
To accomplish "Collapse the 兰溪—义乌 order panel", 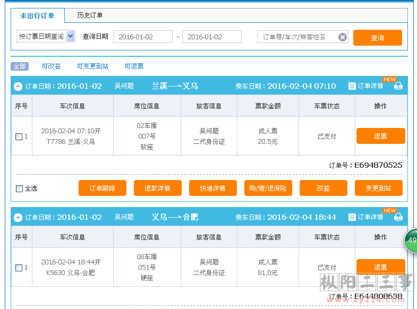I will click(18, 87).
